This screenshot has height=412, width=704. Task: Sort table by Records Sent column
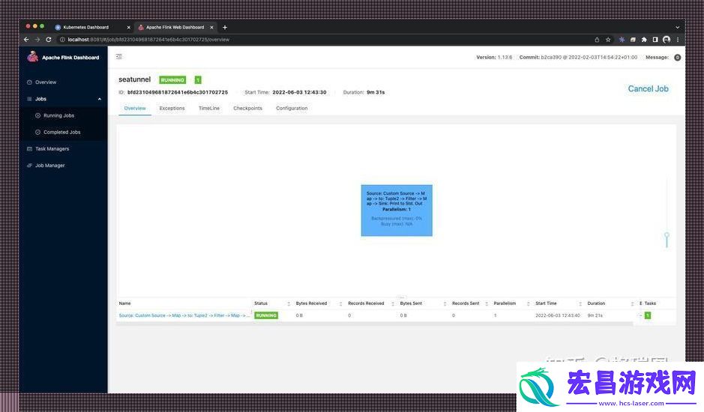coord(487,303)
